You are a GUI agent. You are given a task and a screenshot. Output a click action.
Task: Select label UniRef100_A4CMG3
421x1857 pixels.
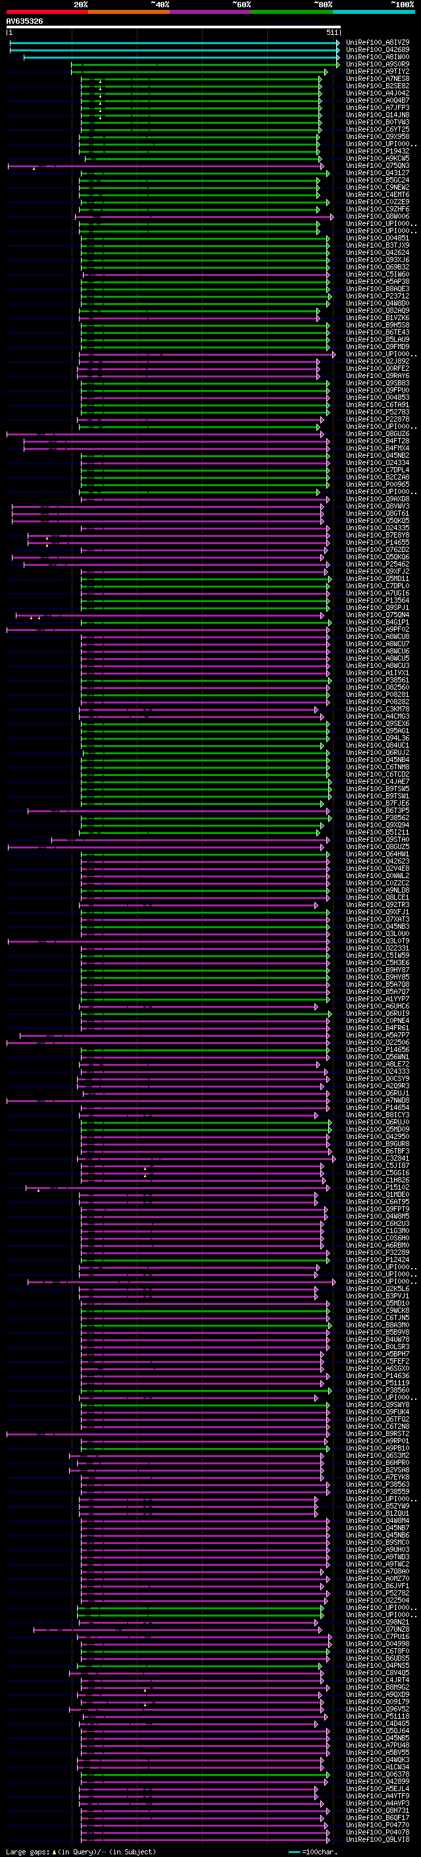(377, 717)
